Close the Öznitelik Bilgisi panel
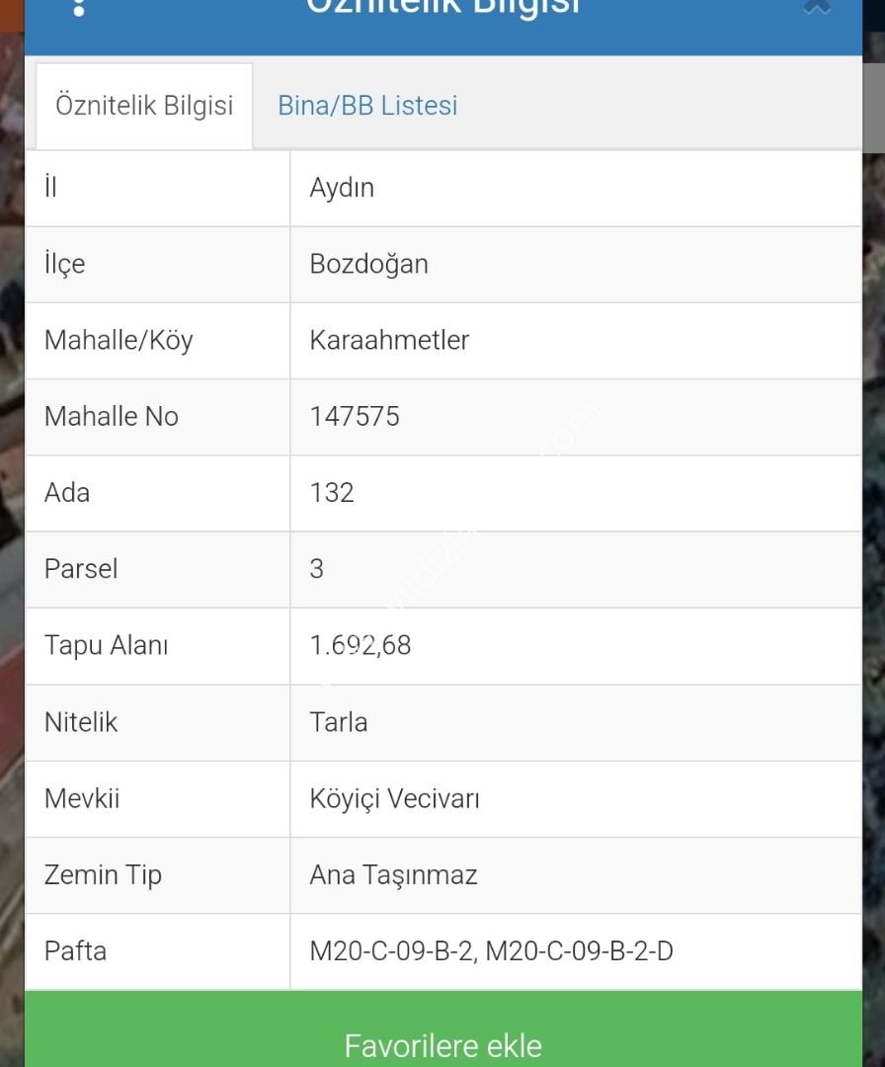 pyautogui.click(x=816, y=7)
